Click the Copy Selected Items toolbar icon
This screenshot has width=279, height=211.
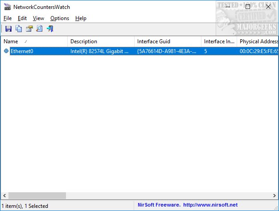(x=19, y=29)
